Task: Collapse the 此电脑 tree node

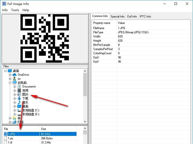Action: tap(10, 83)
